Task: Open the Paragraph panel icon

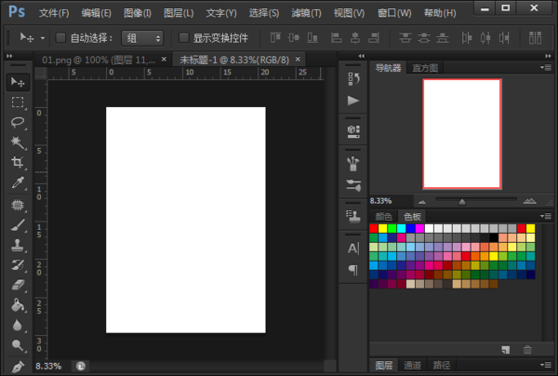Action: click(x=353, y=270)
